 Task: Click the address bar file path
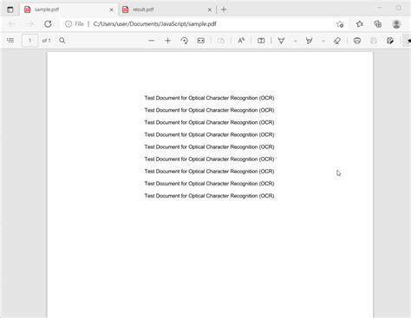[154, 24]
